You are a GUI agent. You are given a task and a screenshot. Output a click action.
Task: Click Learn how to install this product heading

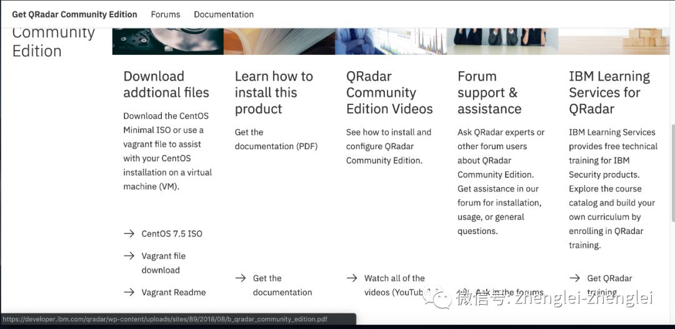(x=274, y=92)
